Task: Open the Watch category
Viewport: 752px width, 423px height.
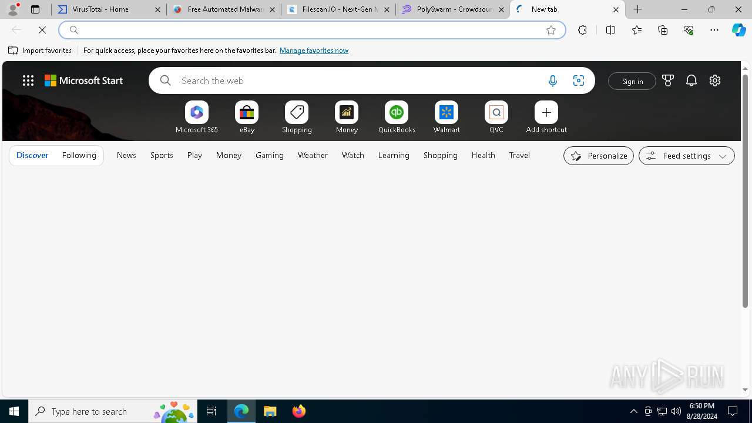Action: tap(353, 156)
